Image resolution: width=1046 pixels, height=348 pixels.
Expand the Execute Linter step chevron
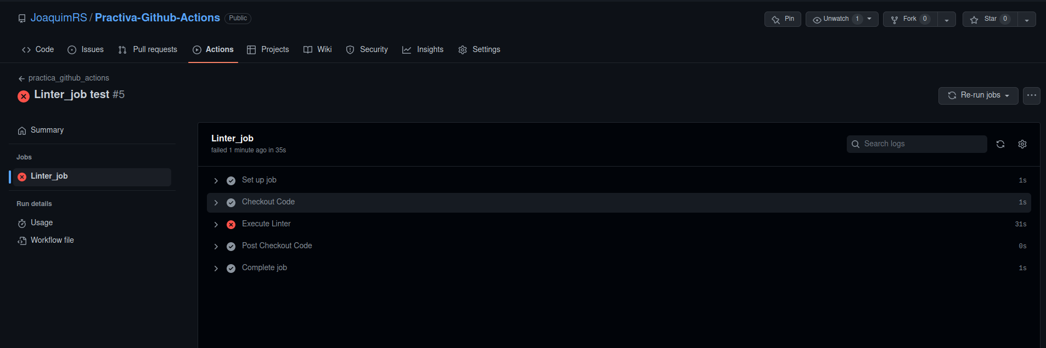click(216, 225)
